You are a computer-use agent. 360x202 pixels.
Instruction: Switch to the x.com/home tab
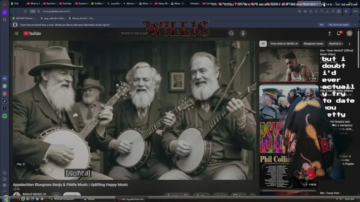(114, 4)
